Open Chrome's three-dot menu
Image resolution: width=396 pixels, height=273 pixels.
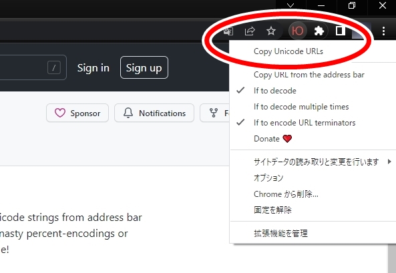click(383, 31)
